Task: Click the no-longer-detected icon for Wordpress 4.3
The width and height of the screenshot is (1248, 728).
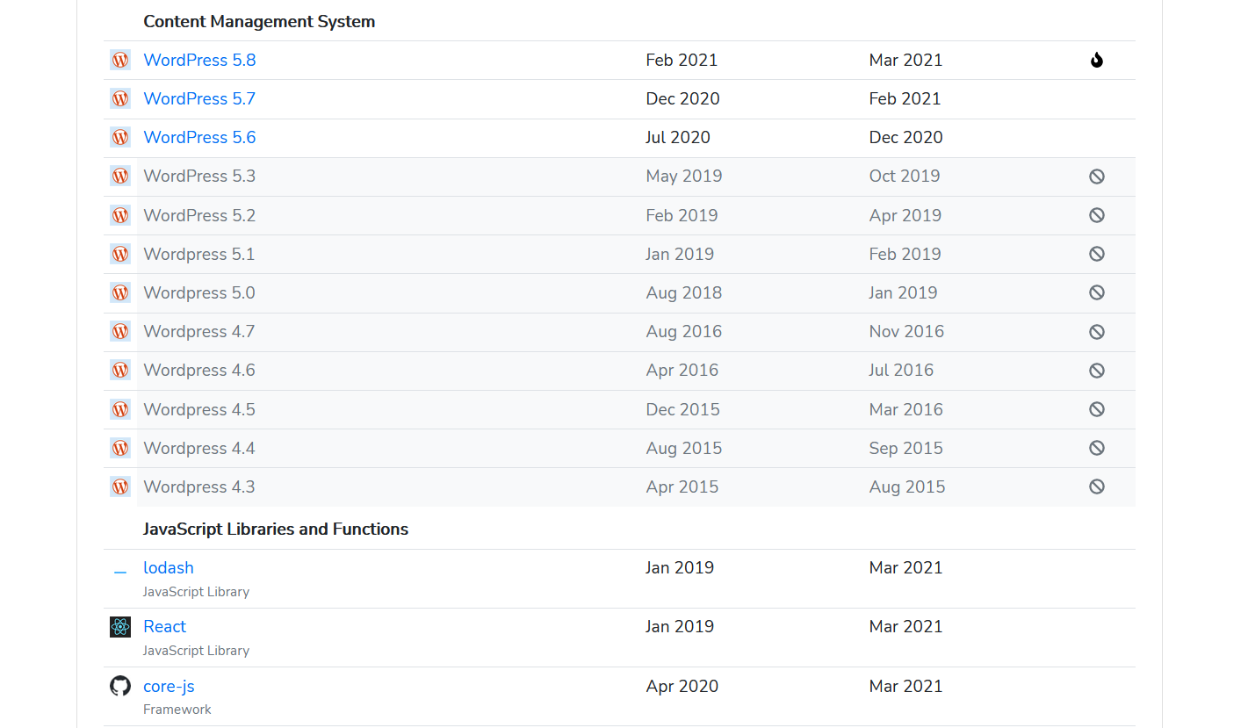Action: [1096, 487]
